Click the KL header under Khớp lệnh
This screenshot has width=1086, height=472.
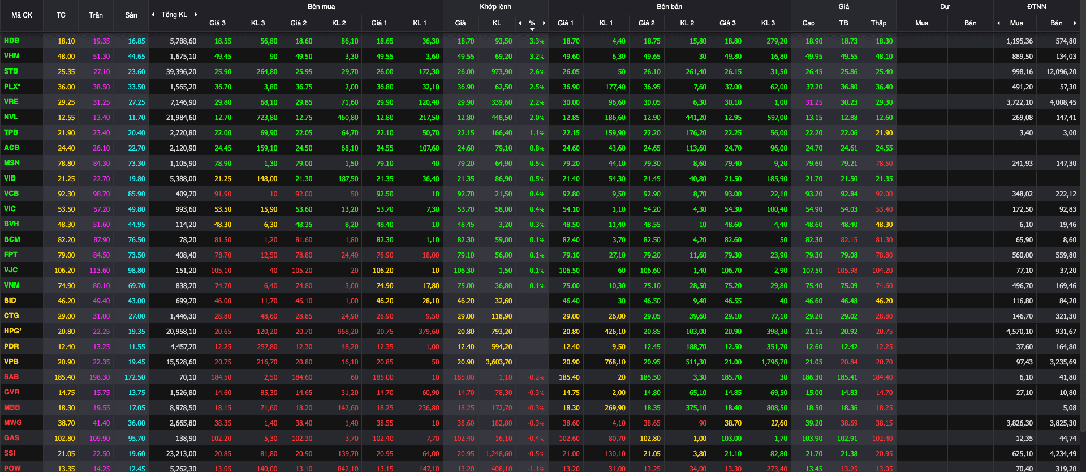point(497,23)
